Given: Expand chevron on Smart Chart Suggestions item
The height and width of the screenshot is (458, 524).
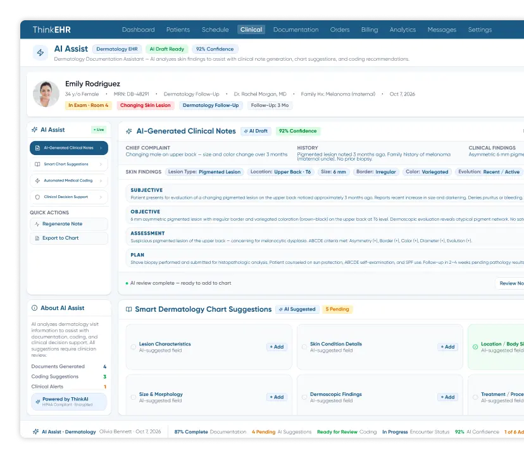Looking at the screenshot, I should 101,164.
